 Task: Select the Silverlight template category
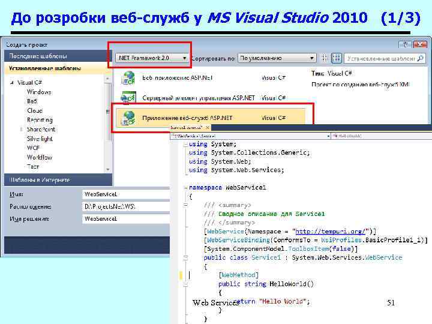click(x=40, y=139)
